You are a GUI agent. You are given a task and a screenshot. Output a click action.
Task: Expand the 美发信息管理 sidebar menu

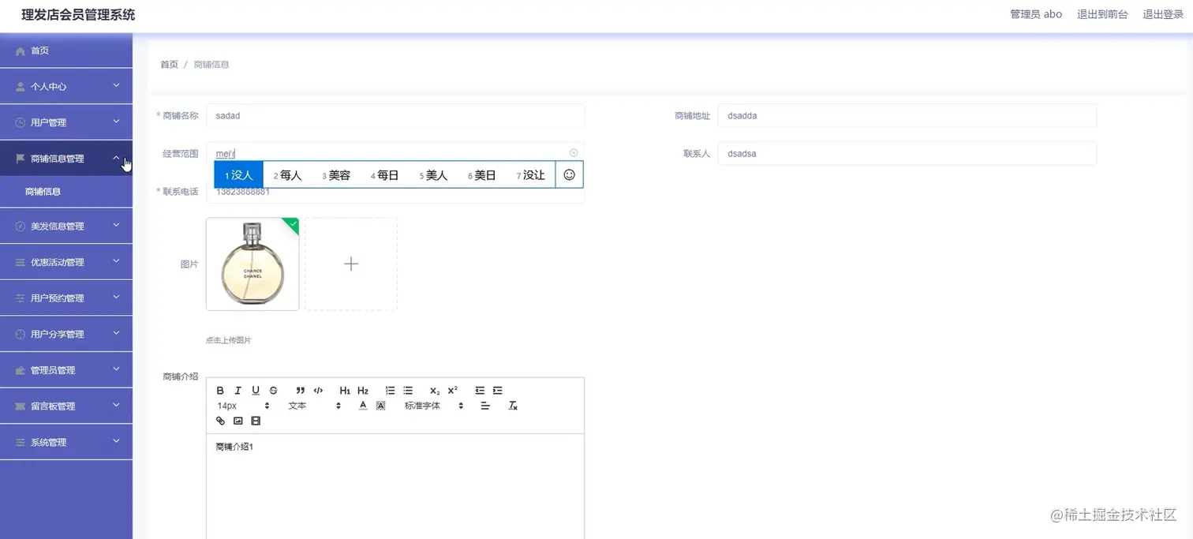(x=66, y=226)
